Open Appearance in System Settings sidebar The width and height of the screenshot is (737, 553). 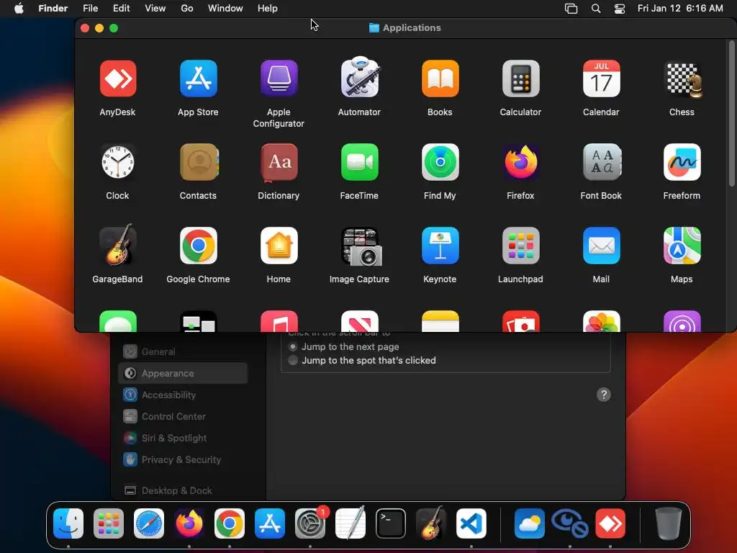point(183,374)
